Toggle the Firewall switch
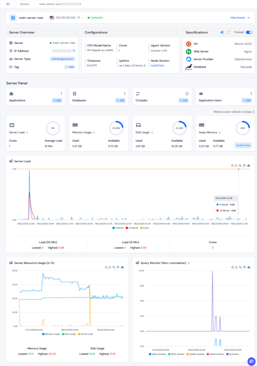Image resolution: width=257 pixels, height=366 pixels. (249, 32)
